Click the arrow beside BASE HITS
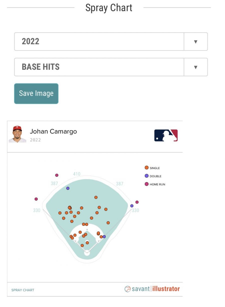225x307 pixels. pos(196,67)
